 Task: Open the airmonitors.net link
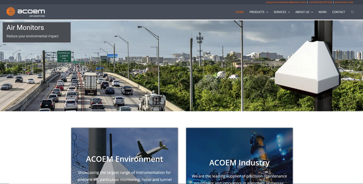tap(344, 2)
